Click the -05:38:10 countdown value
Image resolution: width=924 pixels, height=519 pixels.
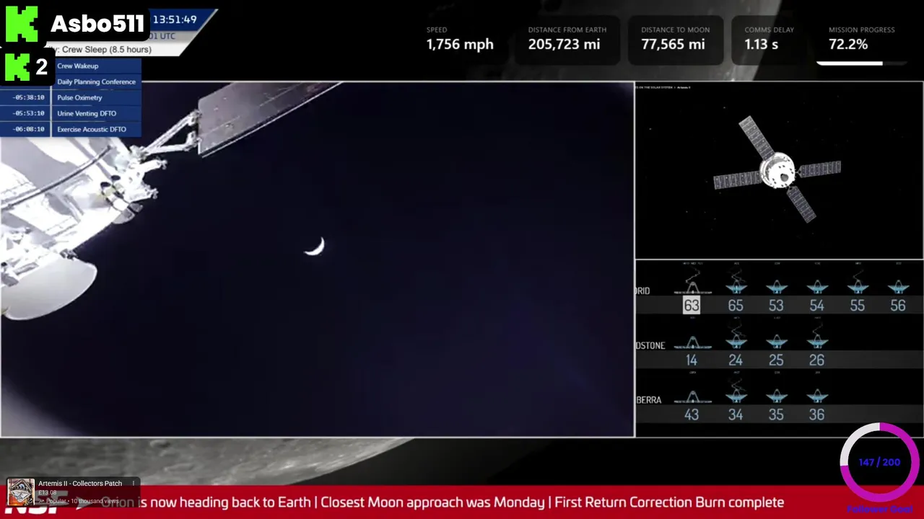pyautogui.click(x=28, y=97)
